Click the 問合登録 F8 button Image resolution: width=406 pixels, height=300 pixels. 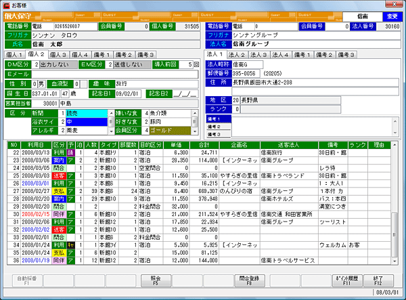[249, 280]
